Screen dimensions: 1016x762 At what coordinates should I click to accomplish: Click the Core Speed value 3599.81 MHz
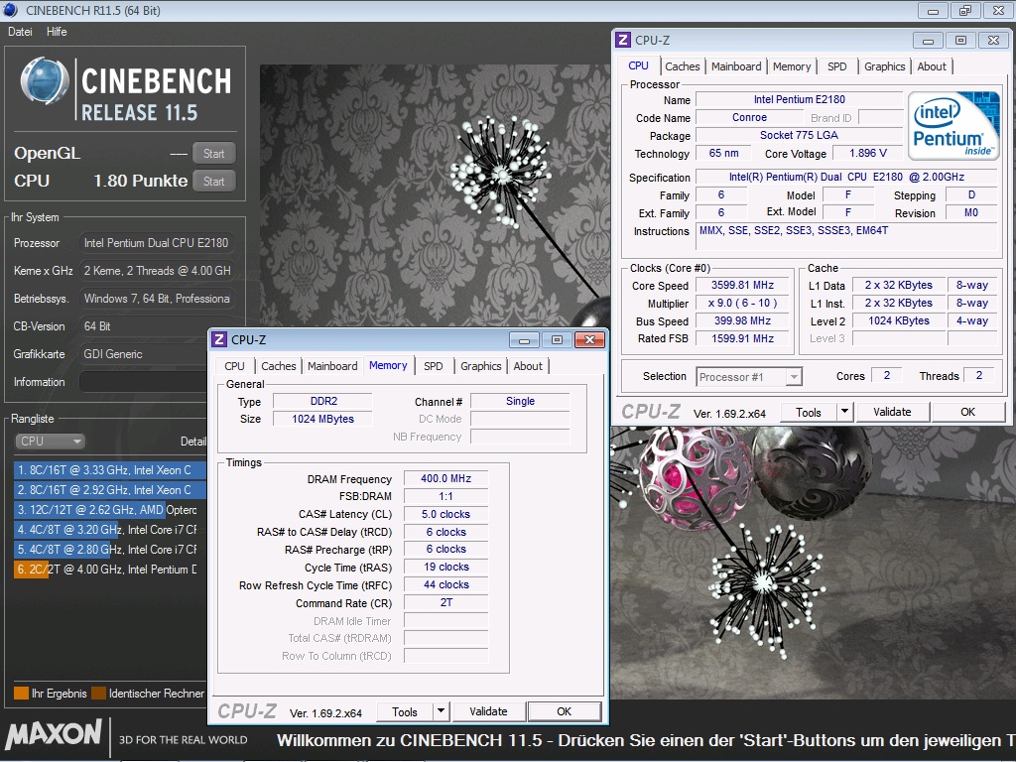click(x=743, y=285)
